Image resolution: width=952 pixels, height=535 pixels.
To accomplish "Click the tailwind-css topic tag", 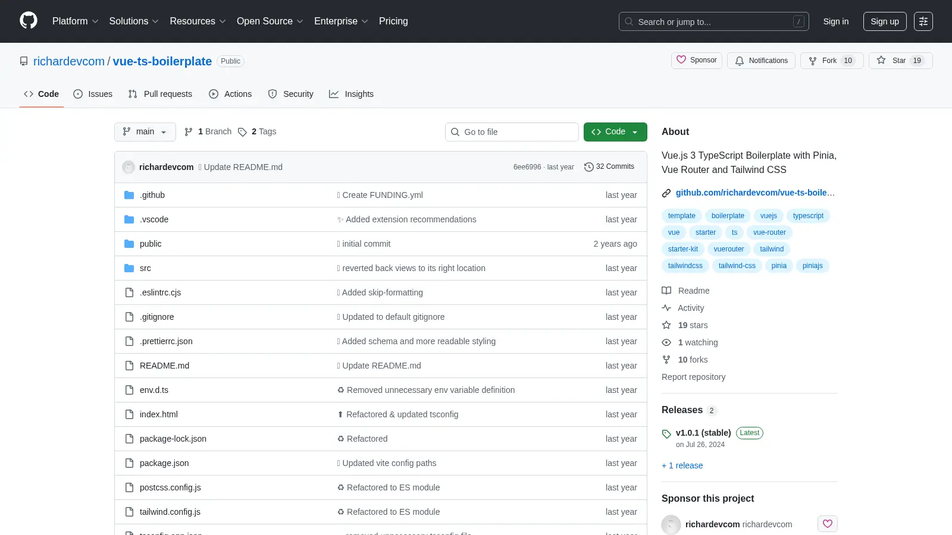I will click(x=737, y=266).
